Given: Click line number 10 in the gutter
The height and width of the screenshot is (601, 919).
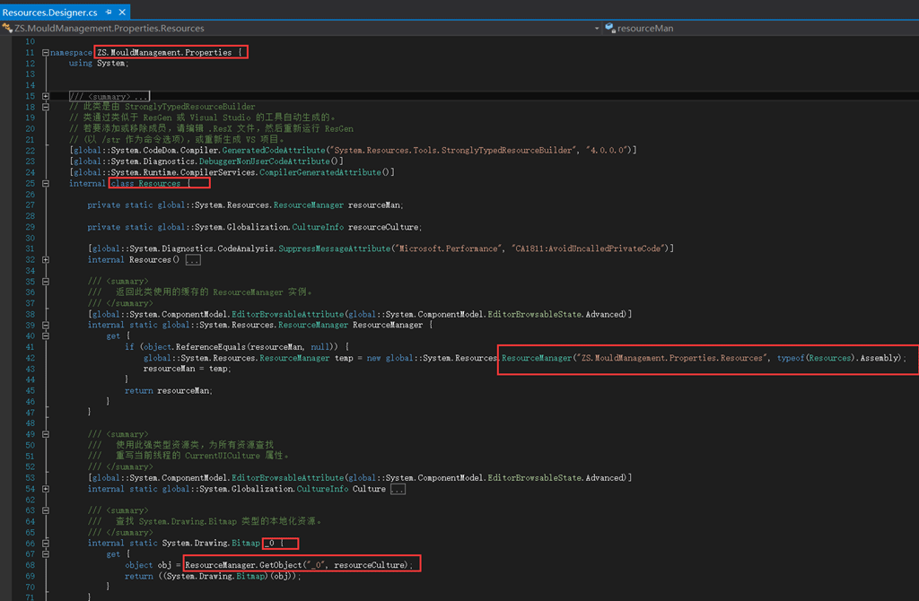Looking at the screenshot, I should 30,41.
